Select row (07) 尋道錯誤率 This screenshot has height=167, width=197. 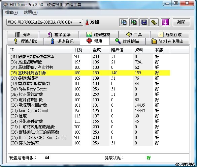click(90, 78)
